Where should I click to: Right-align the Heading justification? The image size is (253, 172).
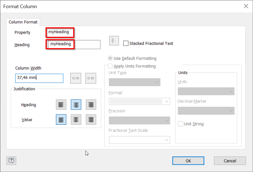tap(91, 105)
